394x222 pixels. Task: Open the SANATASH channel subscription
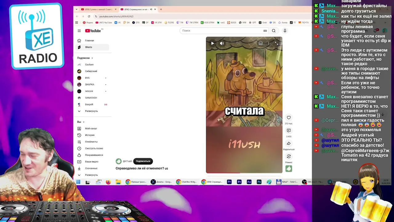(x=92, y=98)
